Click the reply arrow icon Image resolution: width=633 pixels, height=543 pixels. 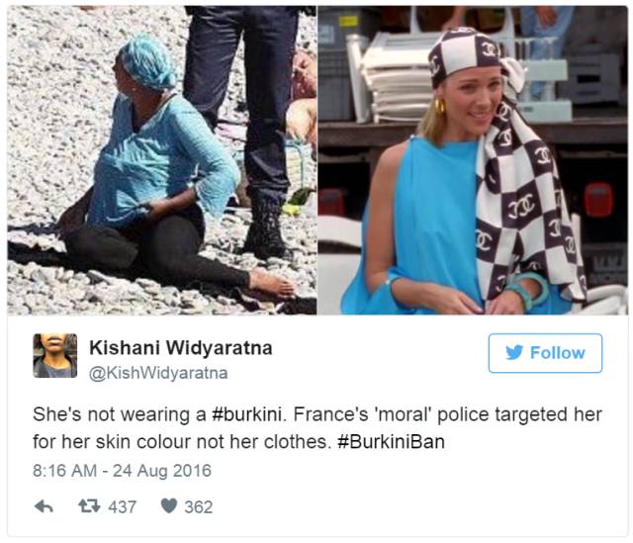click(44, 506)
